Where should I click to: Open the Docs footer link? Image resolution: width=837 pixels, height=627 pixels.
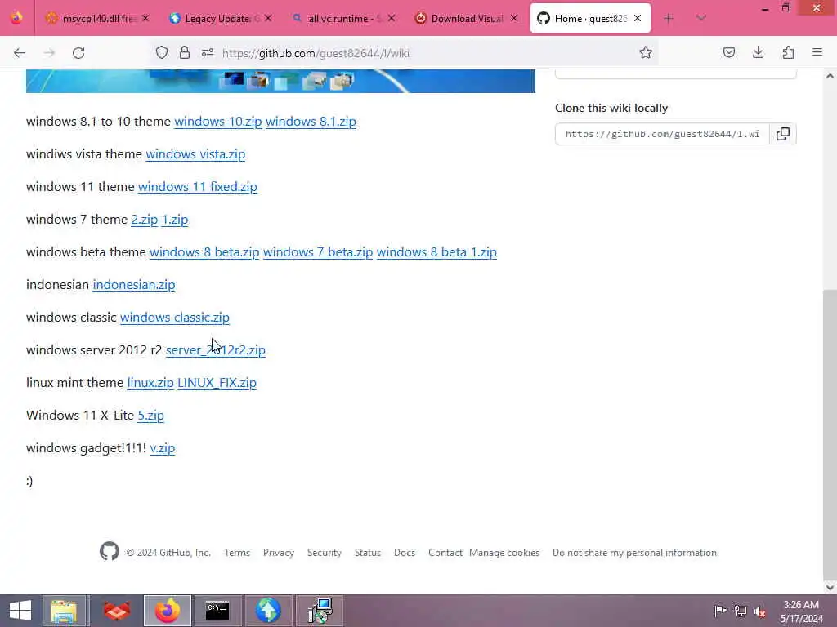click(x=405, y=553)
